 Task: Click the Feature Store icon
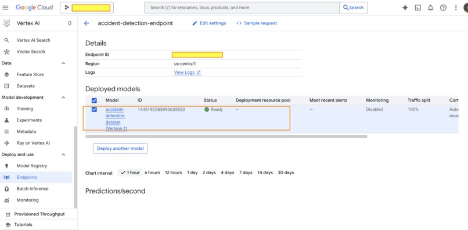pos(6,74)
